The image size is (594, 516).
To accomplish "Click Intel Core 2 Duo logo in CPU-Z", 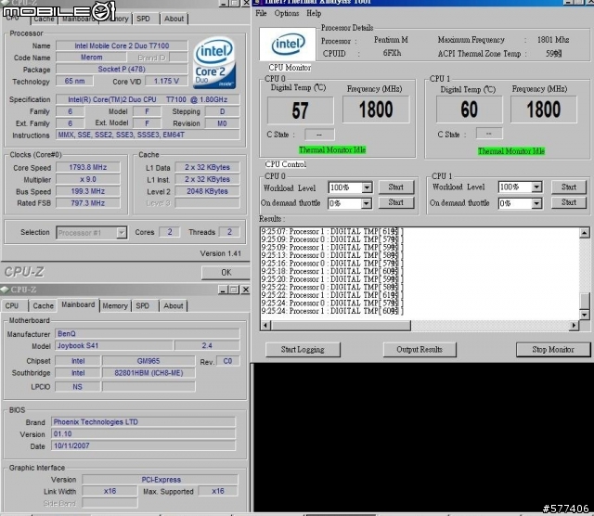I will point(214,63).
